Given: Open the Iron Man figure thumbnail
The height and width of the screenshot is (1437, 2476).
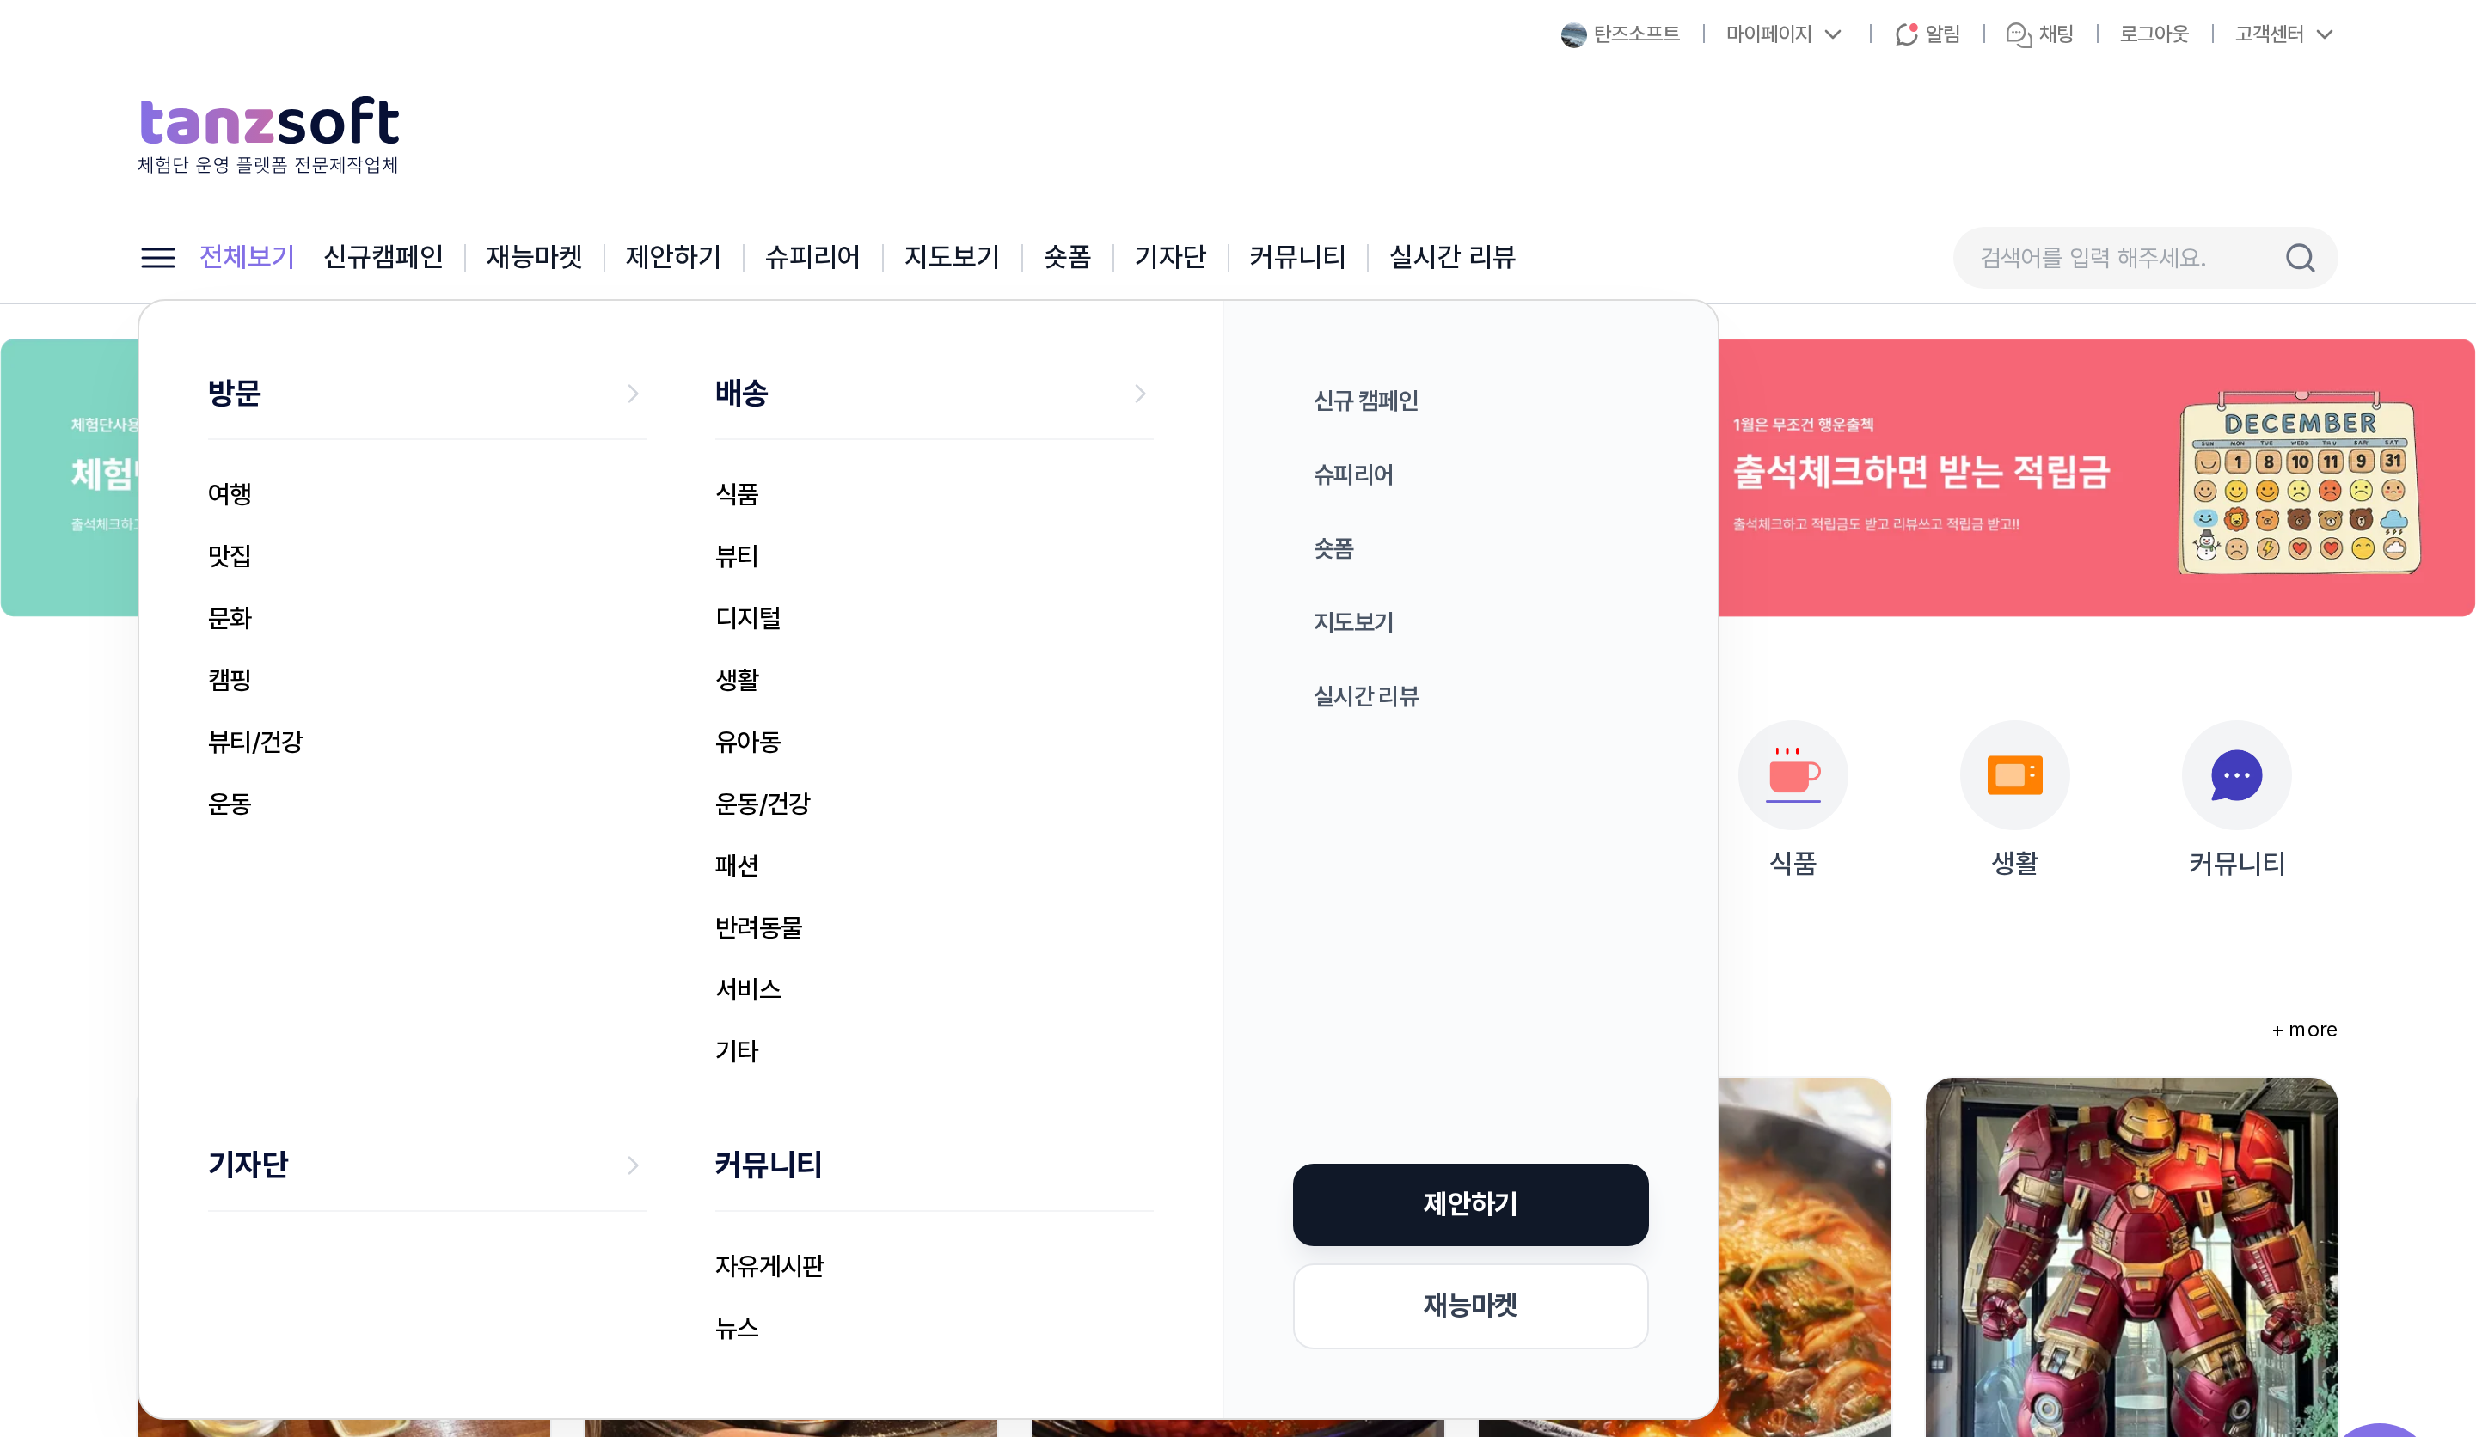Looking at the screenshot, I should coord(2131,1257).
